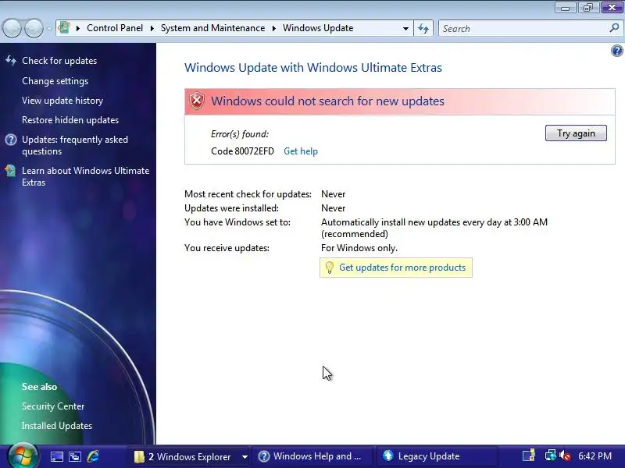The image size is (625, 468).
Task: Click muted volume tray icon
Action: point(564,456)
